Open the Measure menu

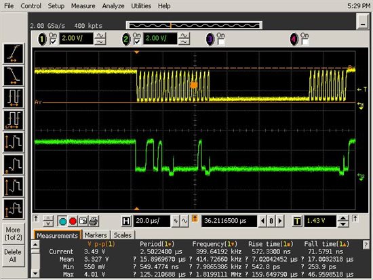tap(83, 6)
